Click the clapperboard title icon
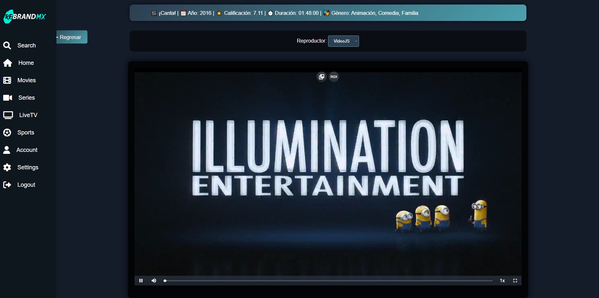The image size is (599, 298). pyautogui.click(x=154, y=13)
